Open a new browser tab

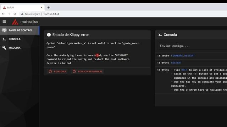pyautogui.click(x=49, y=7)
